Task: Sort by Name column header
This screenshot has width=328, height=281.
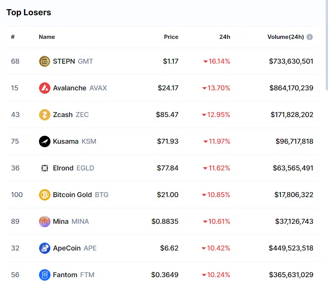Action: (x=47, y=37)
